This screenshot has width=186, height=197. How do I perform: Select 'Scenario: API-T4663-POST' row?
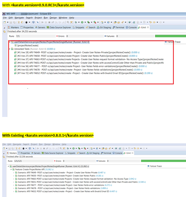(76, 179)
